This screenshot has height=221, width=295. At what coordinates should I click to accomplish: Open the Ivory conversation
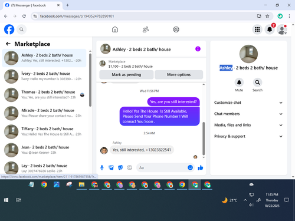point(44,76)
